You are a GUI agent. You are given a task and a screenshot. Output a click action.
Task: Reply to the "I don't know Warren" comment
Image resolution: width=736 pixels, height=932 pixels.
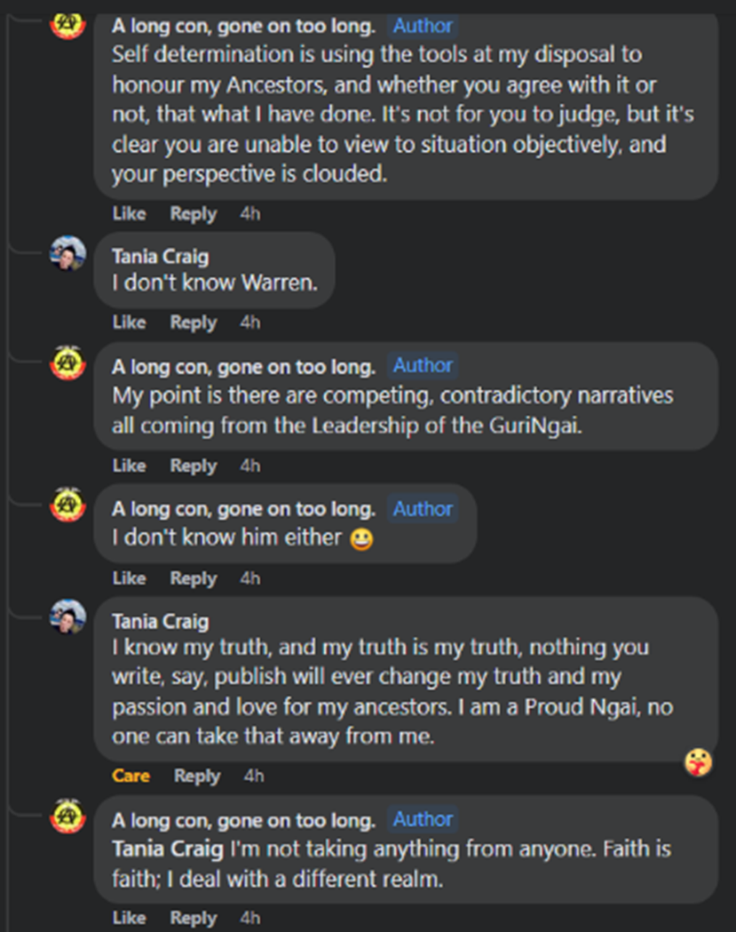coord(193,323)
